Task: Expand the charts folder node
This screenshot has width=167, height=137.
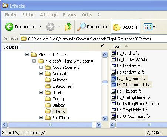Action: [x=41, y=92]
